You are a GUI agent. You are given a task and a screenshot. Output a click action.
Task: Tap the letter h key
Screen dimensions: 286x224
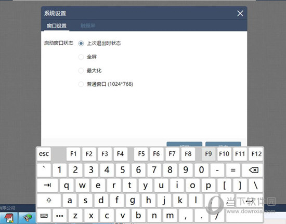[148, 200]
